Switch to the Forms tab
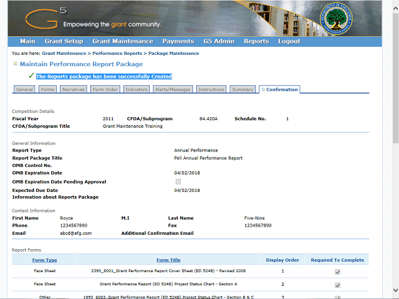399x299 pixels. coord(47,90)
